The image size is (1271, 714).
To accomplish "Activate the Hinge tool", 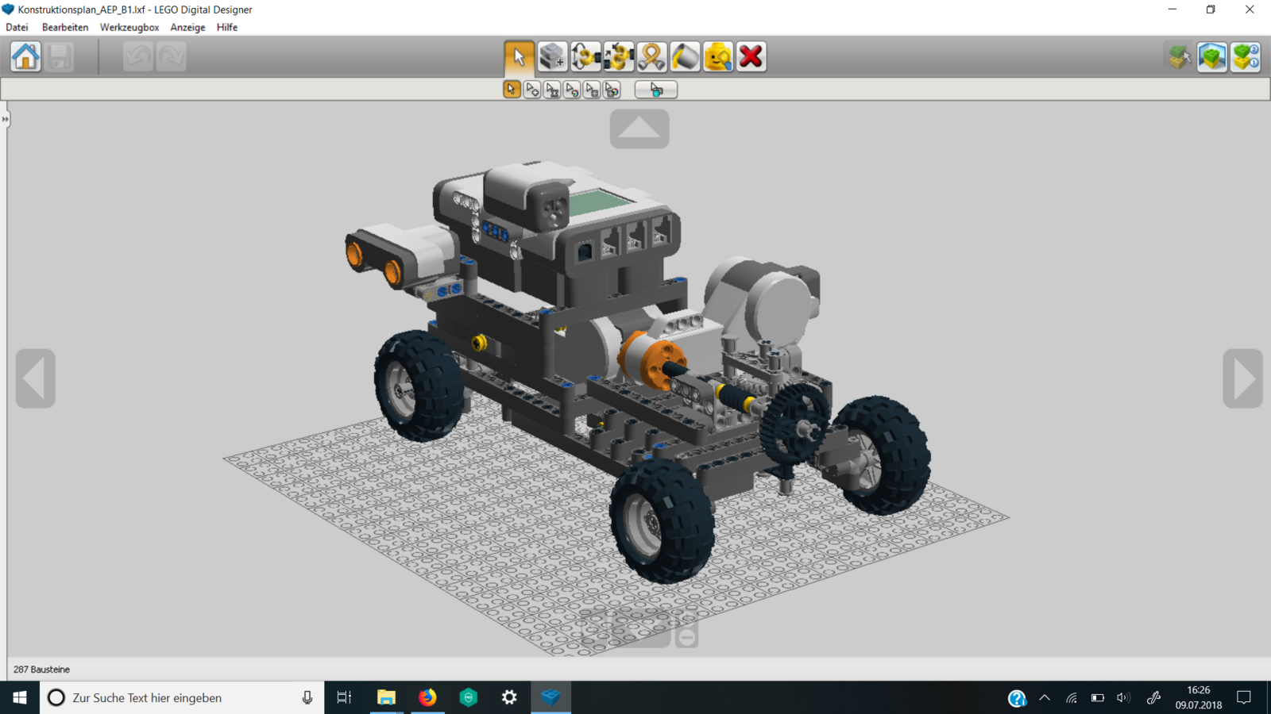I will click(x=585, y=57).
